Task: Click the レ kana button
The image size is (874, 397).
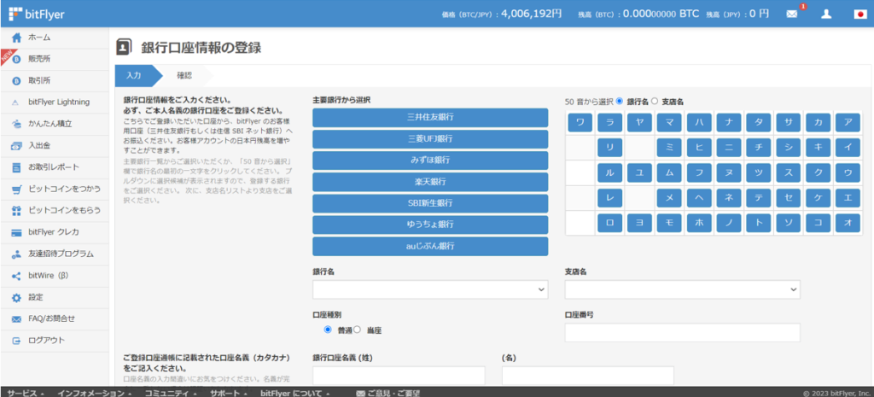Action: point(609,198)
